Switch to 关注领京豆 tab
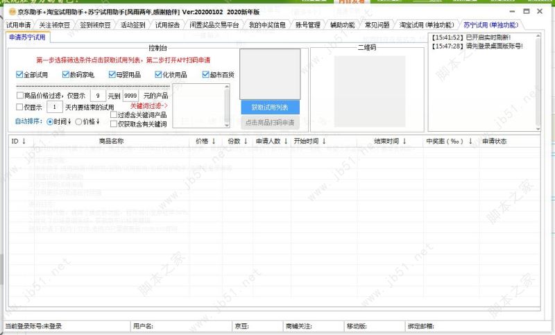Screen dimensions: 555x335 (55, 25)
